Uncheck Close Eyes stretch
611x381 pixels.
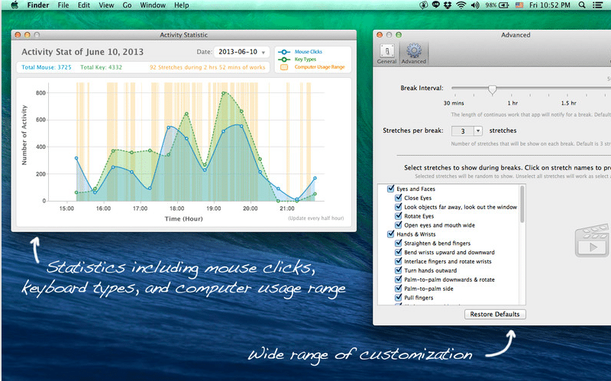(x=398, y=198)
